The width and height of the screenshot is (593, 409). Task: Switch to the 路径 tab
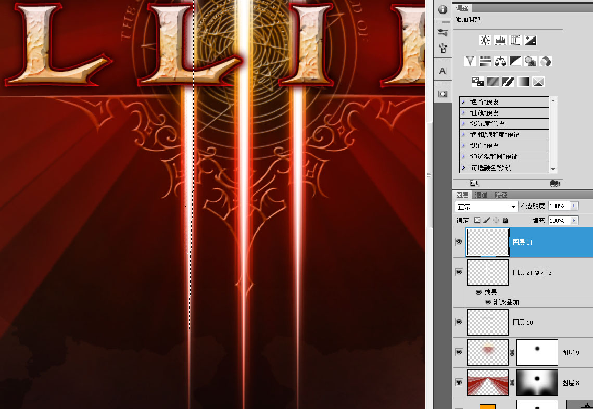[x=501, y=195]
